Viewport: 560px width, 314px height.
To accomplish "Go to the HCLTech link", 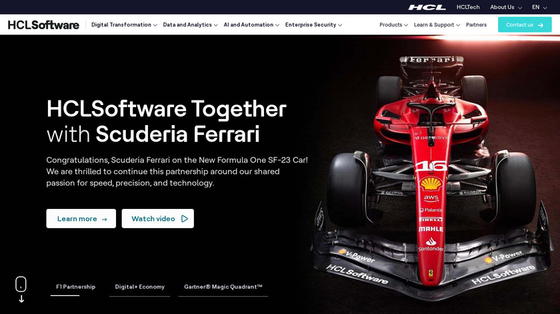I will coord(468,7).
